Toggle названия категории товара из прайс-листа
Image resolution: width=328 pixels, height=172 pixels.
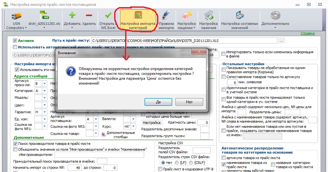tap(273, 164)
